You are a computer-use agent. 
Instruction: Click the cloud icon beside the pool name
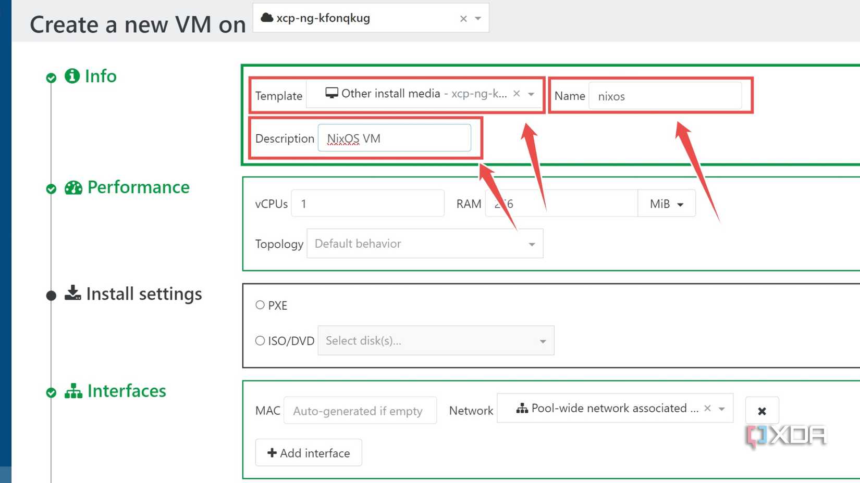point(267,18)
